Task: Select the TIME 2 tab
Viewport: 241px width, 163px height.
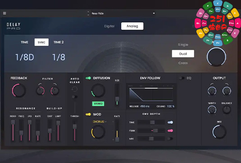Action: [59, 42]
